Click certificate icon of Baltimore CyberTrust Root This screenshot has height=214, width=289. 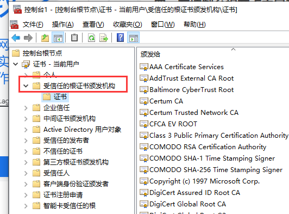coord(144,90)
